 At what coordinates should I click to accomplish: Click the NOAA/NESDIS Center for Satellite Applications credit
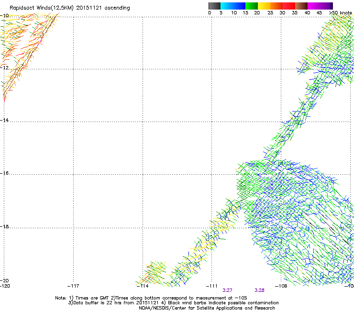pos(207,308)
